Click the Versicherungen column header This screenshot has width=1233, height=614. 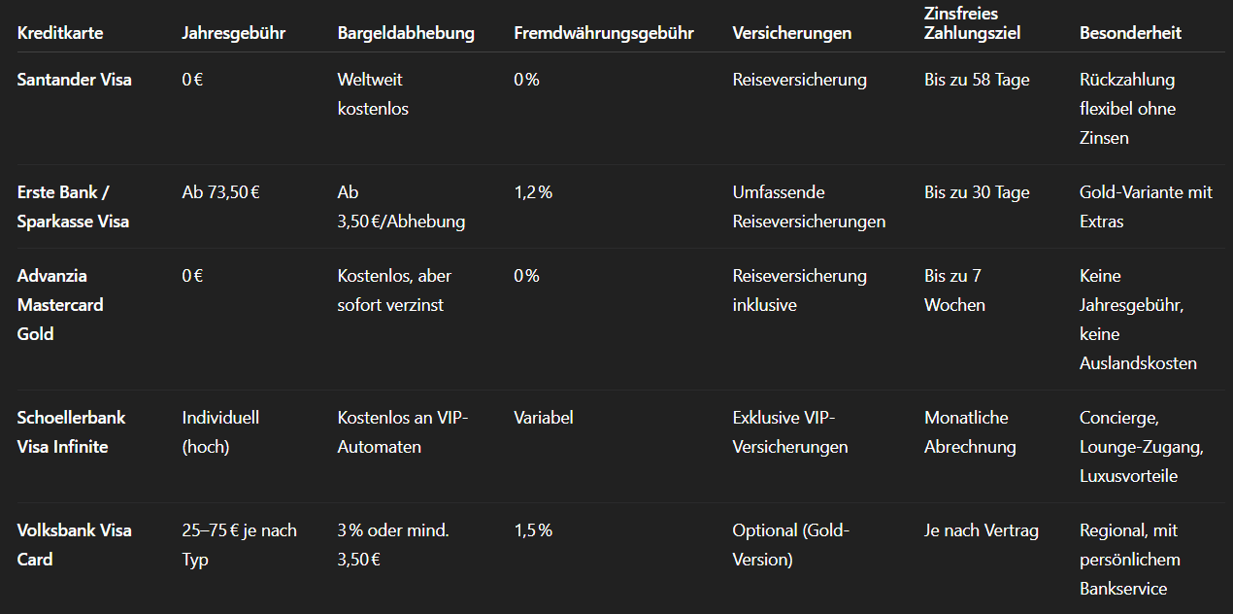[791, 33]
